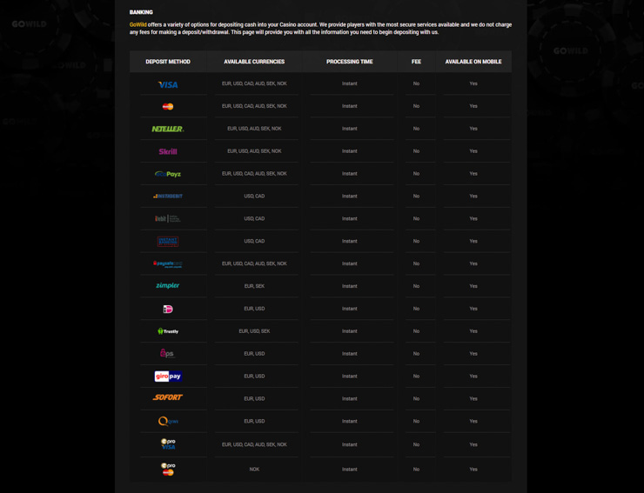Click EUR, SEK in the Zimpler row
This screenshot has width=644, height=493.
coord(254,286)
